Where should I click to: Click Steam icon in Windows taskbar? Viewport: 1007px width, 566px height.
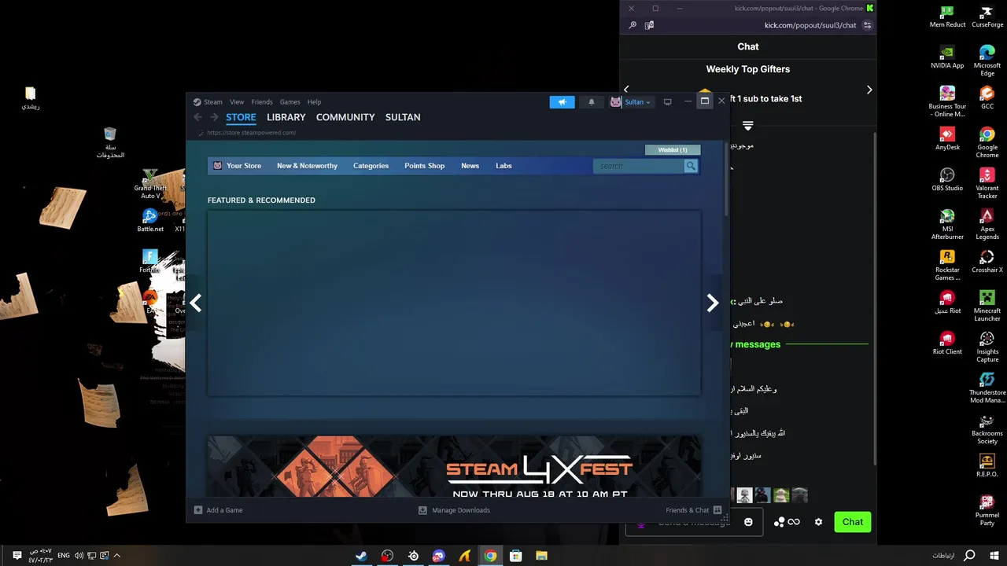(361, 556)
